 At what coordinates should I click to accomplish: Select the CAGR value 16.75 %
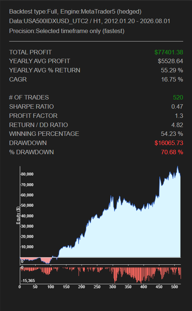click(x=172, y=79)
